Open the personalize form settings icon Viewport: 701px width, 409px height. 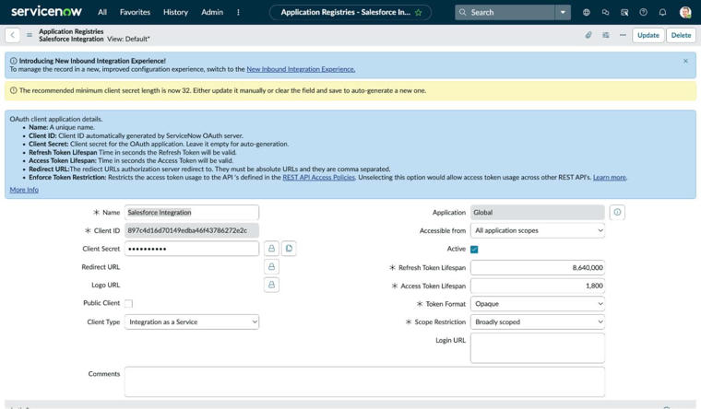click(606, 35)
